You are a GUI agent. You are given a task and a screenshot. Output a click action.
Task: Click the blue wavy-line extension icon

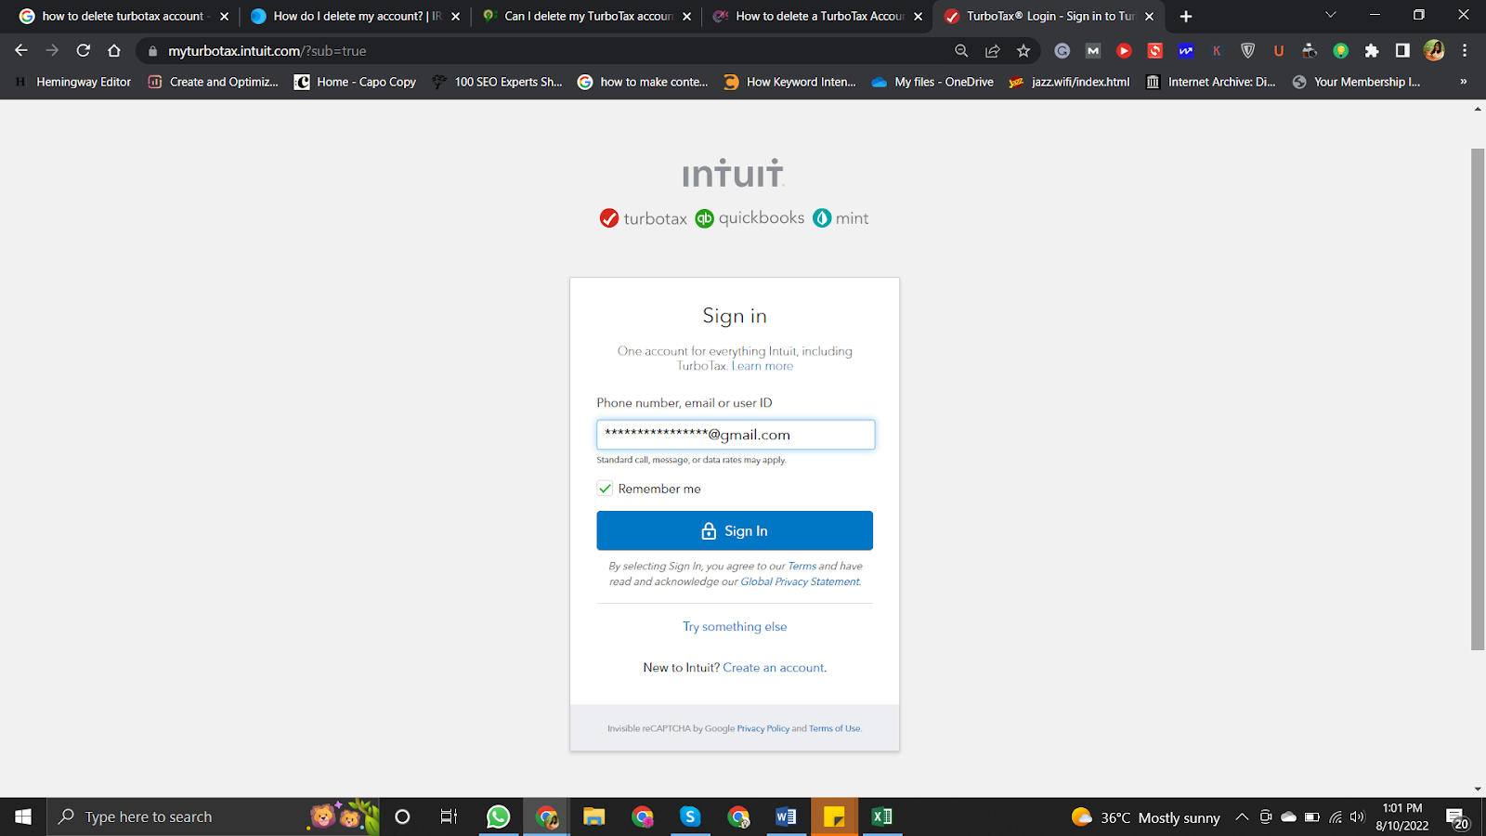pos(1186,51)
